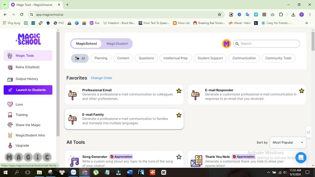The height and width of the screenshot is (177, 315).
Task: Open the Love sidebar item
Action: point(28,104)
